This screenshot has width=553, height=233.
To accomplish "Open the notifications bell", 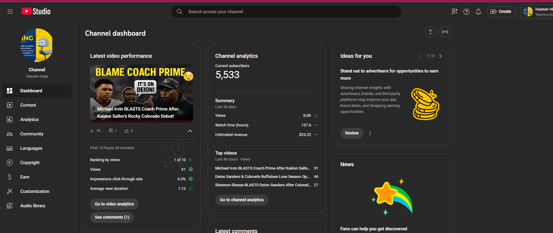I will tap(478, 12).
